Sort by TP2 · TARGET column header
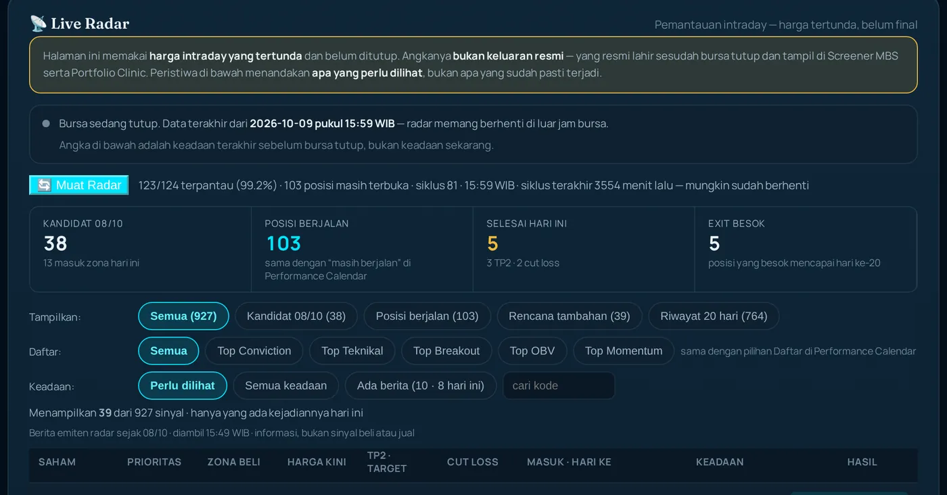Screen dimensions: 947x495 (x=387, y=462)
